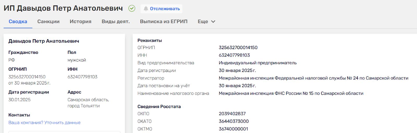Click the Сведения Росстата heading
Screen dimensions: 417x133
(159, 107)
